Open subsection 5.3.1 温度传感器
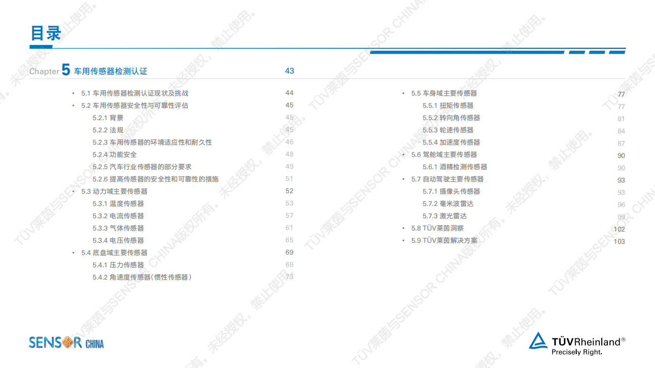Screen dimensions: 655x368 (x=118, y=203)
